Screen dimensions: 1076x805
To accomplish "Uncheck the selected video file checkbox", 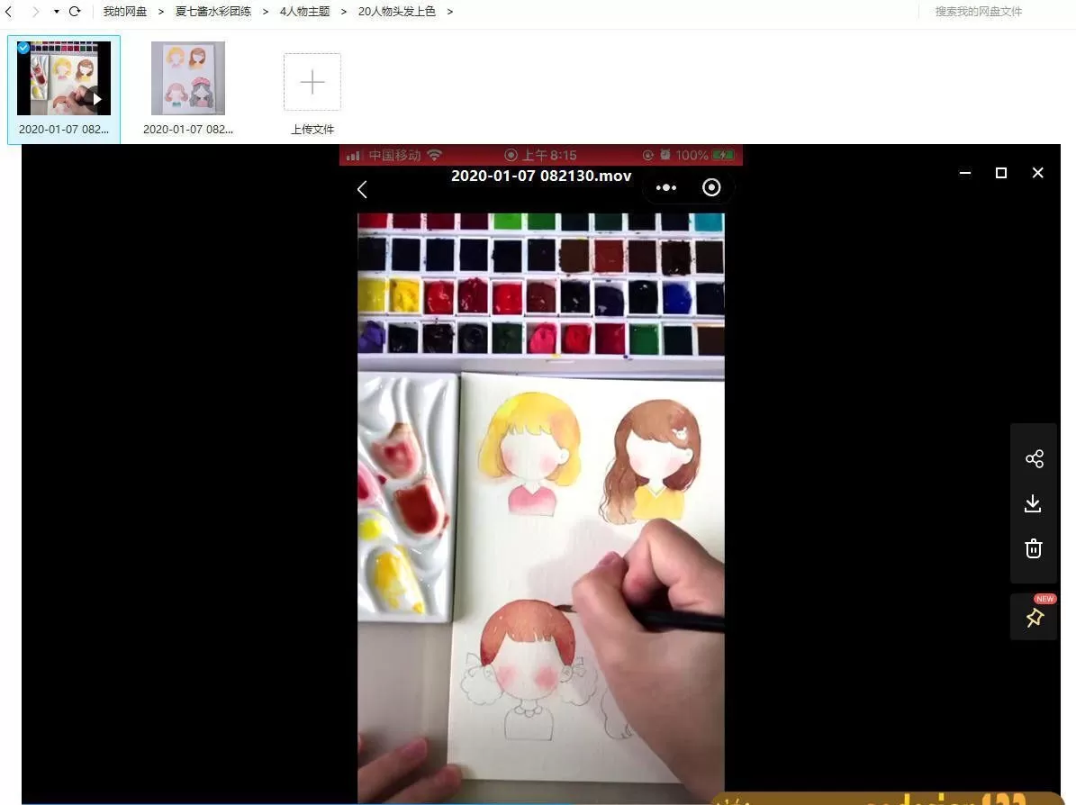I will tap(23, 48).
